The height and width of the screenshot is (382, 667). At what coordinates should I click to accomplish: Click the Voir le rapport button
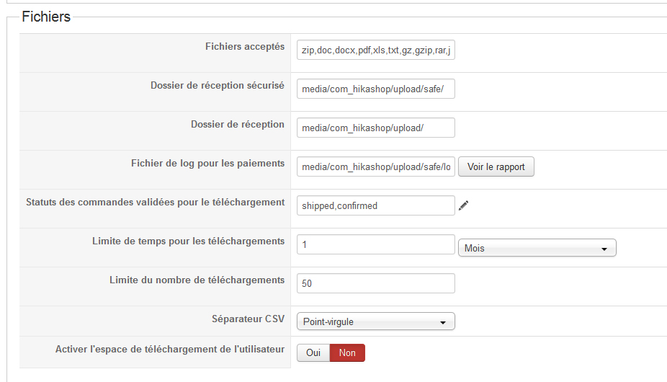pyautogui.click(x=496, y=166)
